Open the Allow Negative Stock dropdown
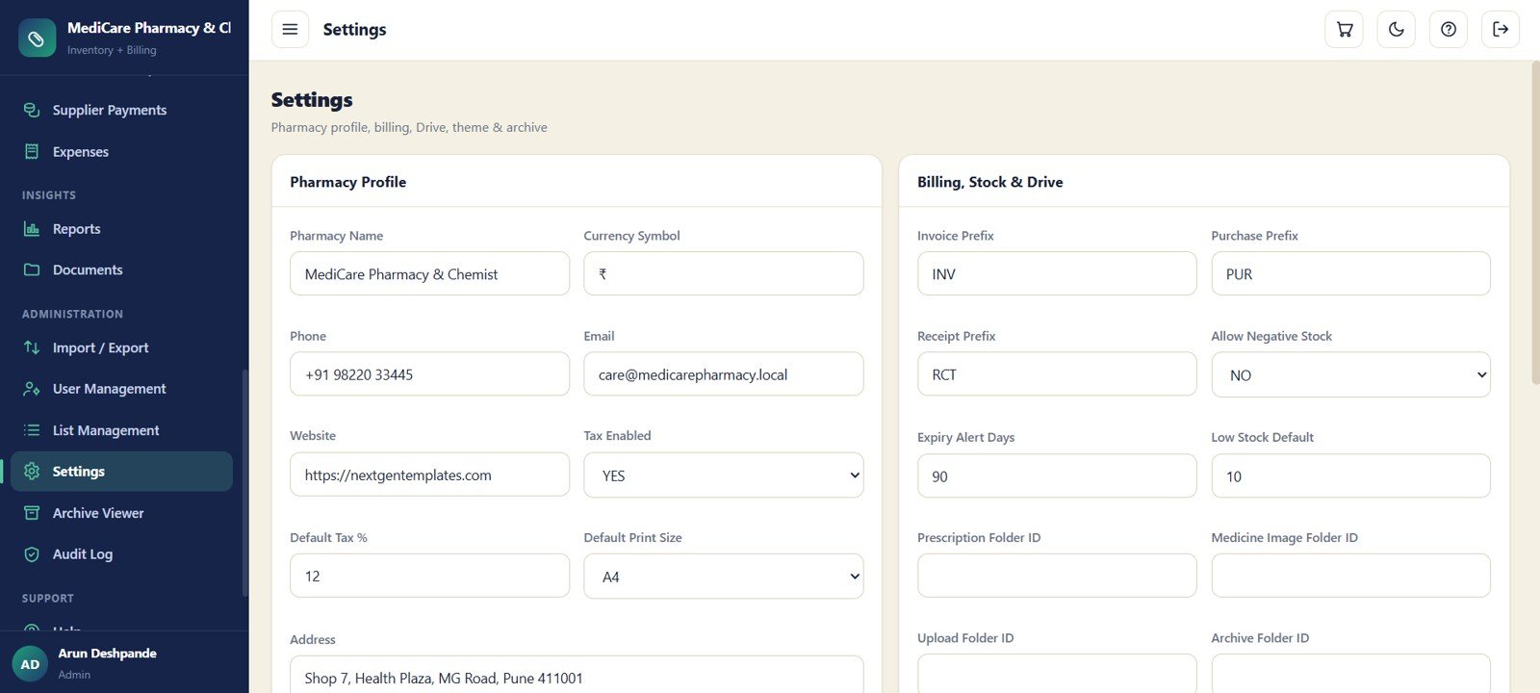Image resolution: width=1540 pixels, height=693 pixels. [x=1350, y=374]
